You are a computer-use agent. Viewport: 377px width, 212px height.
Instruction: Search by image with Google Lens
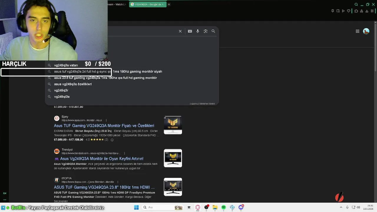point(206,31)
